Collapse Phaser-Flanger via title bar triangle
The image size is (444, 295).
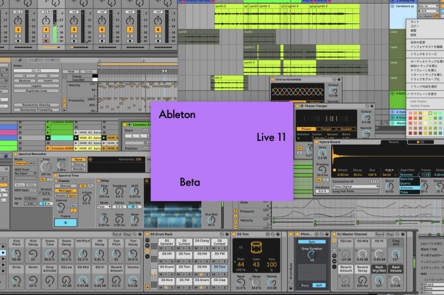302,106
